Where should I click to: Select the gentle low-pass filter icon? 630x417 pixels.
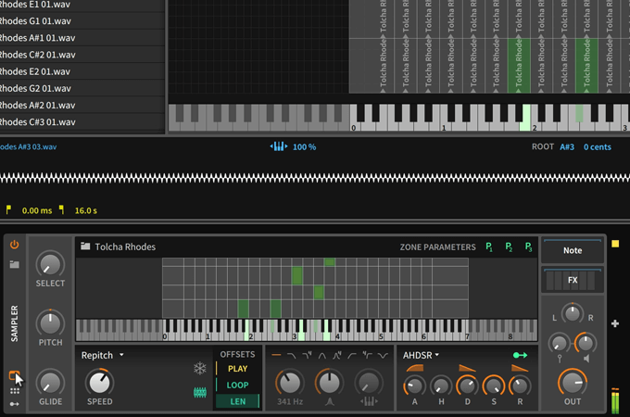292,355
